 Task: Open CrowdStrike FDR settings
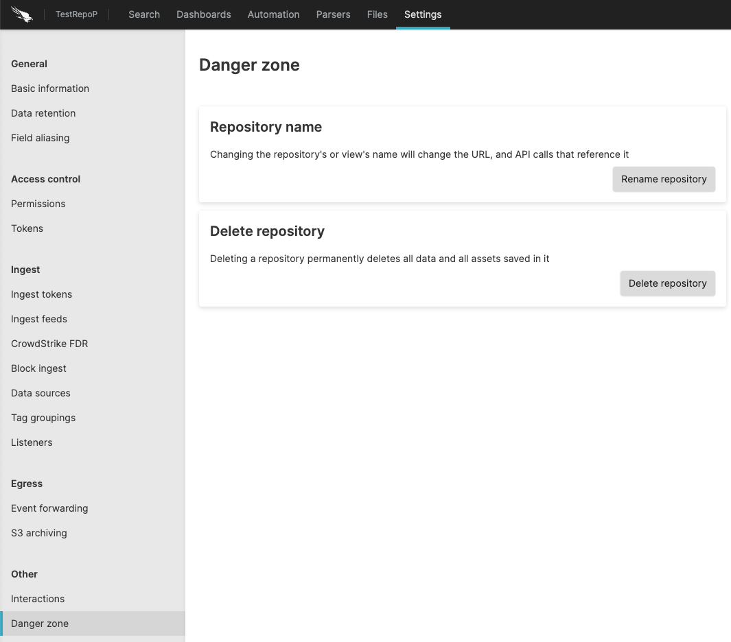click(49, 344)
